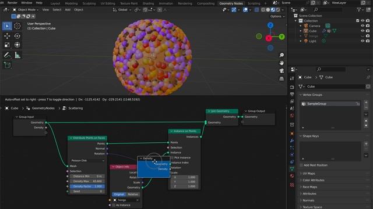Select the Measure tool
The width and height of the screenshot is (373, 209).
pyautogui.click(x=17, y=55)
